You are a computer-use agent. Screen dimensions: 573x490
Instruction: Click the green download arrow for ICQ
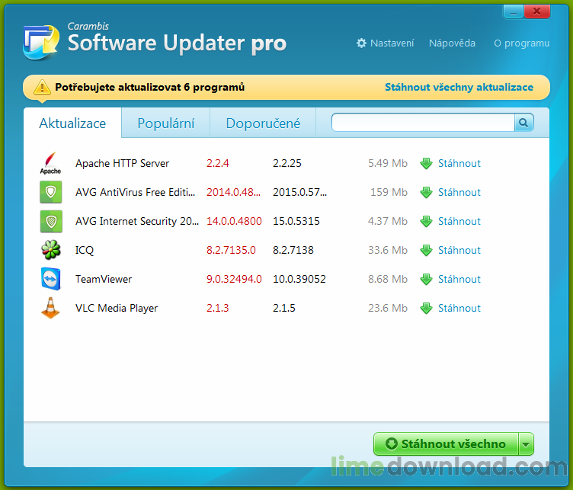point(427,251)
